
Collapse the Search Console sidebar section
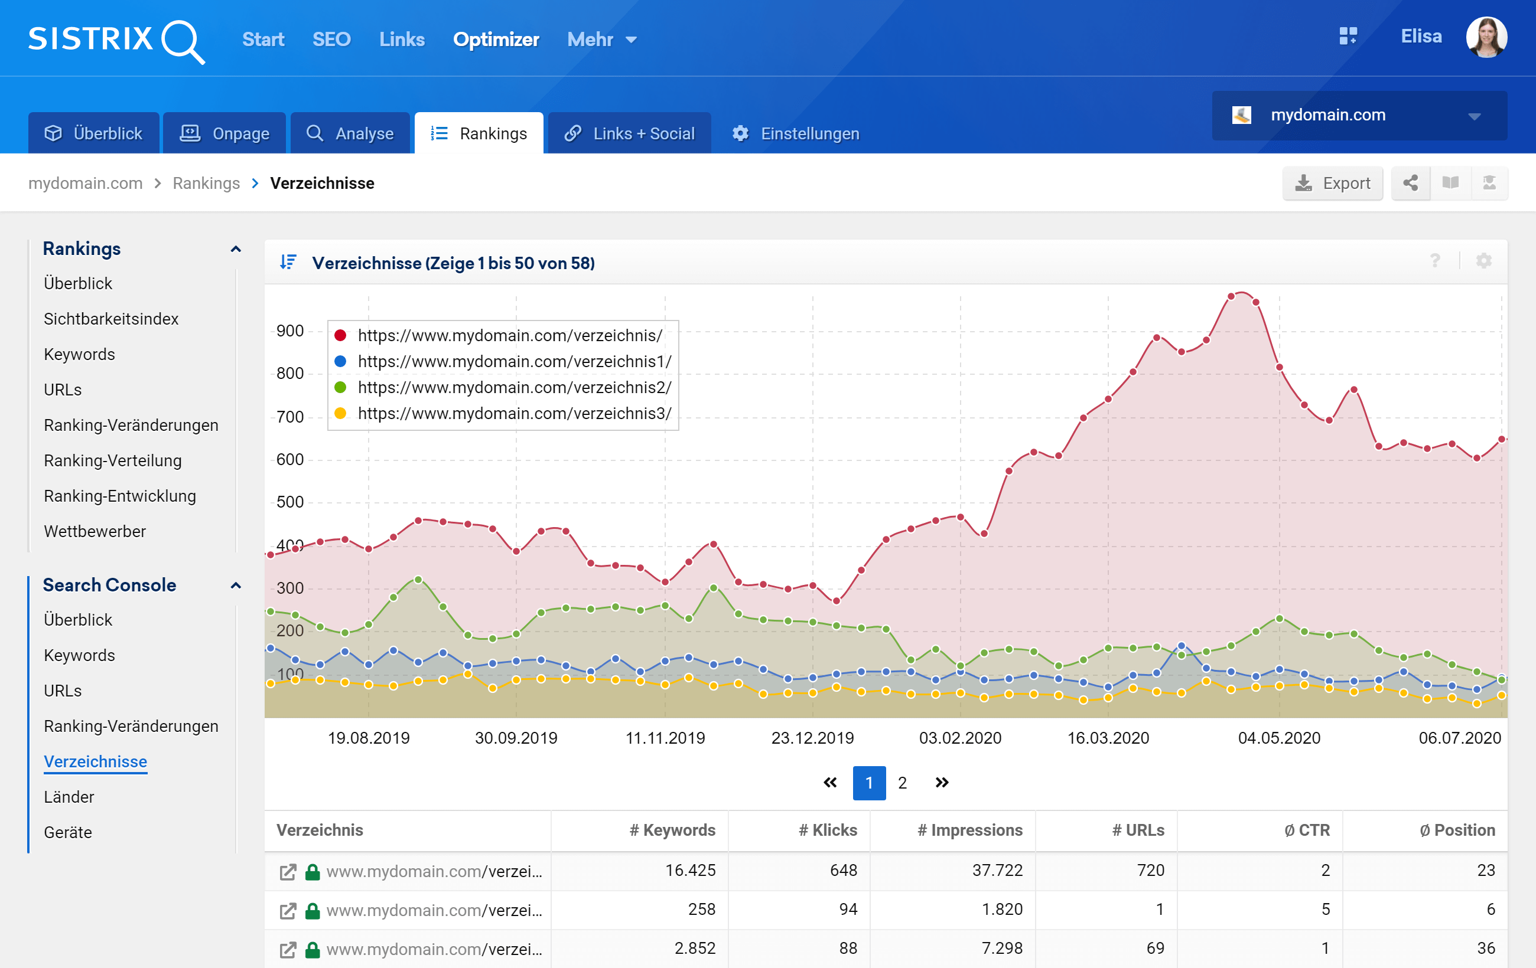pyautogui.click(x=235, y=586)
